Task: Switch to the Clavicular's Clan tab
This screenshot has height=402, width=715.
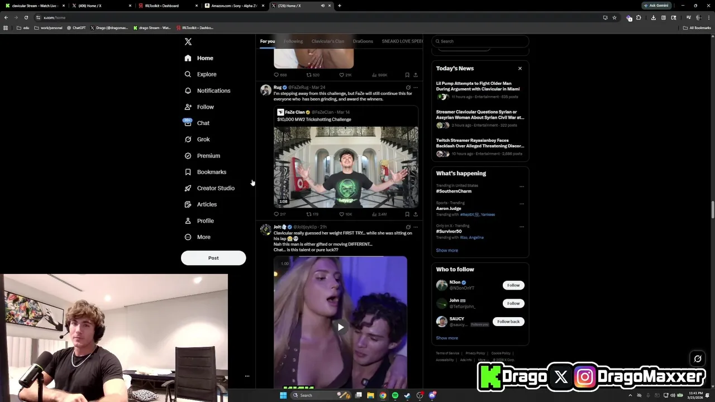Action: point(328,41)
